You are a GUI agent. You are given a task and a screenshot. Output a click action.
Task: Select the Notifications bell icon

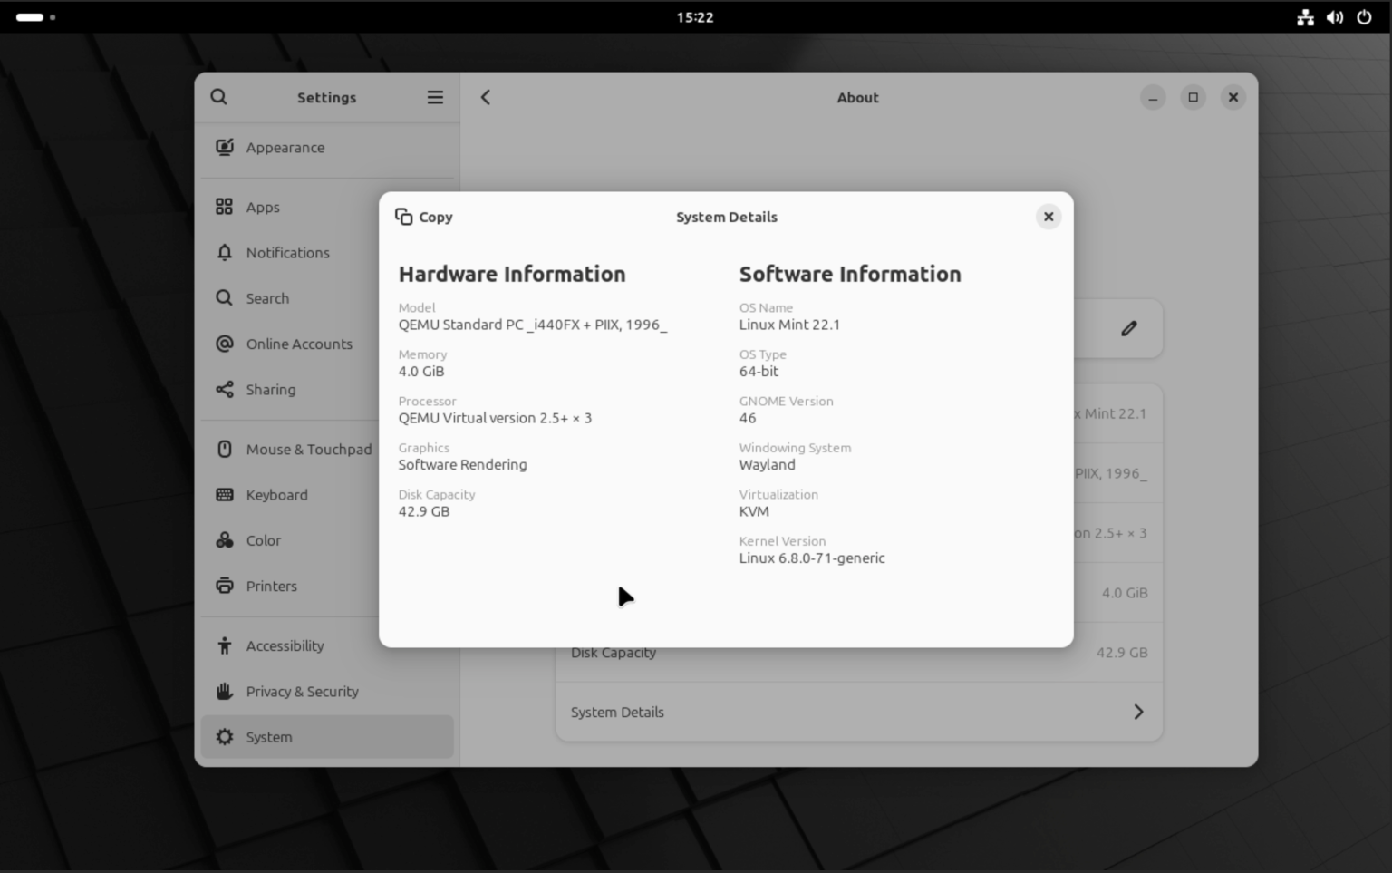click(x=224, y=252)
